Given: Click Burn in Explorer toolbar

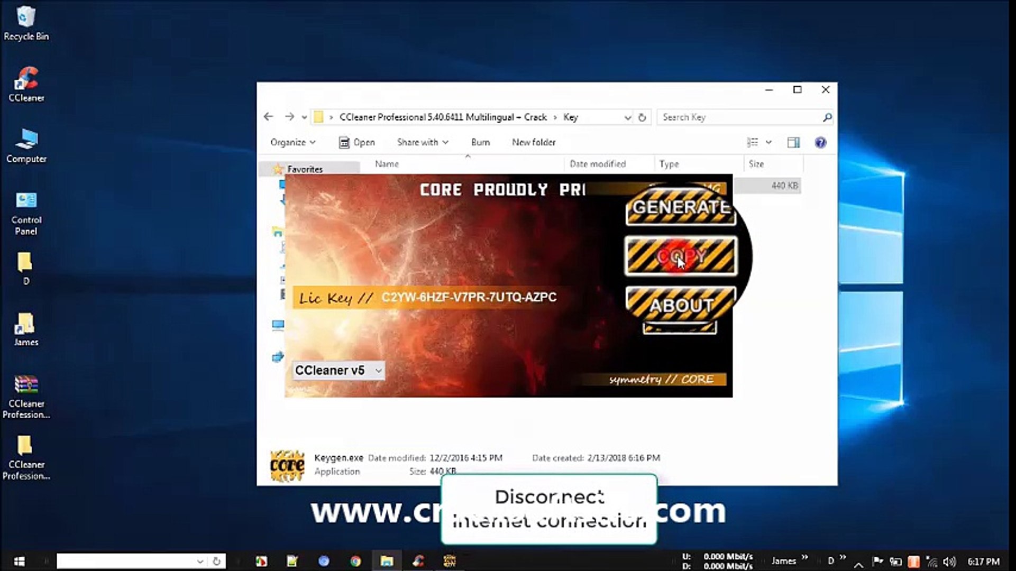Looking at the screenshot, I should click(x=480, y=142).
